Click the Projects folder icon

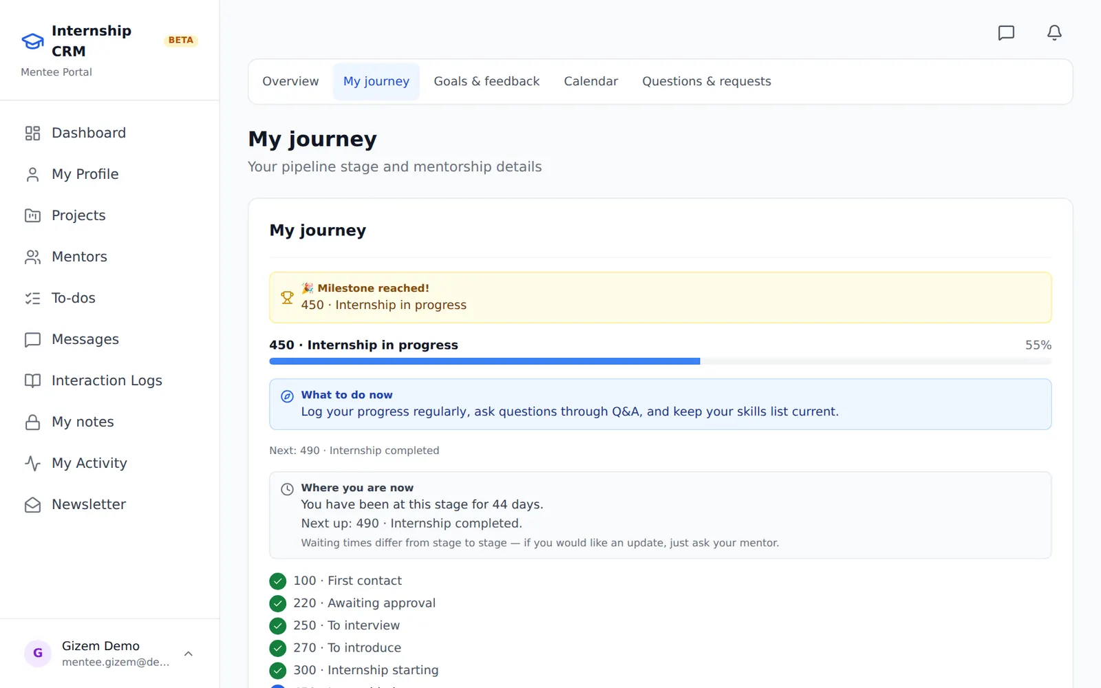pyautogui.click(x=32, y=215)
